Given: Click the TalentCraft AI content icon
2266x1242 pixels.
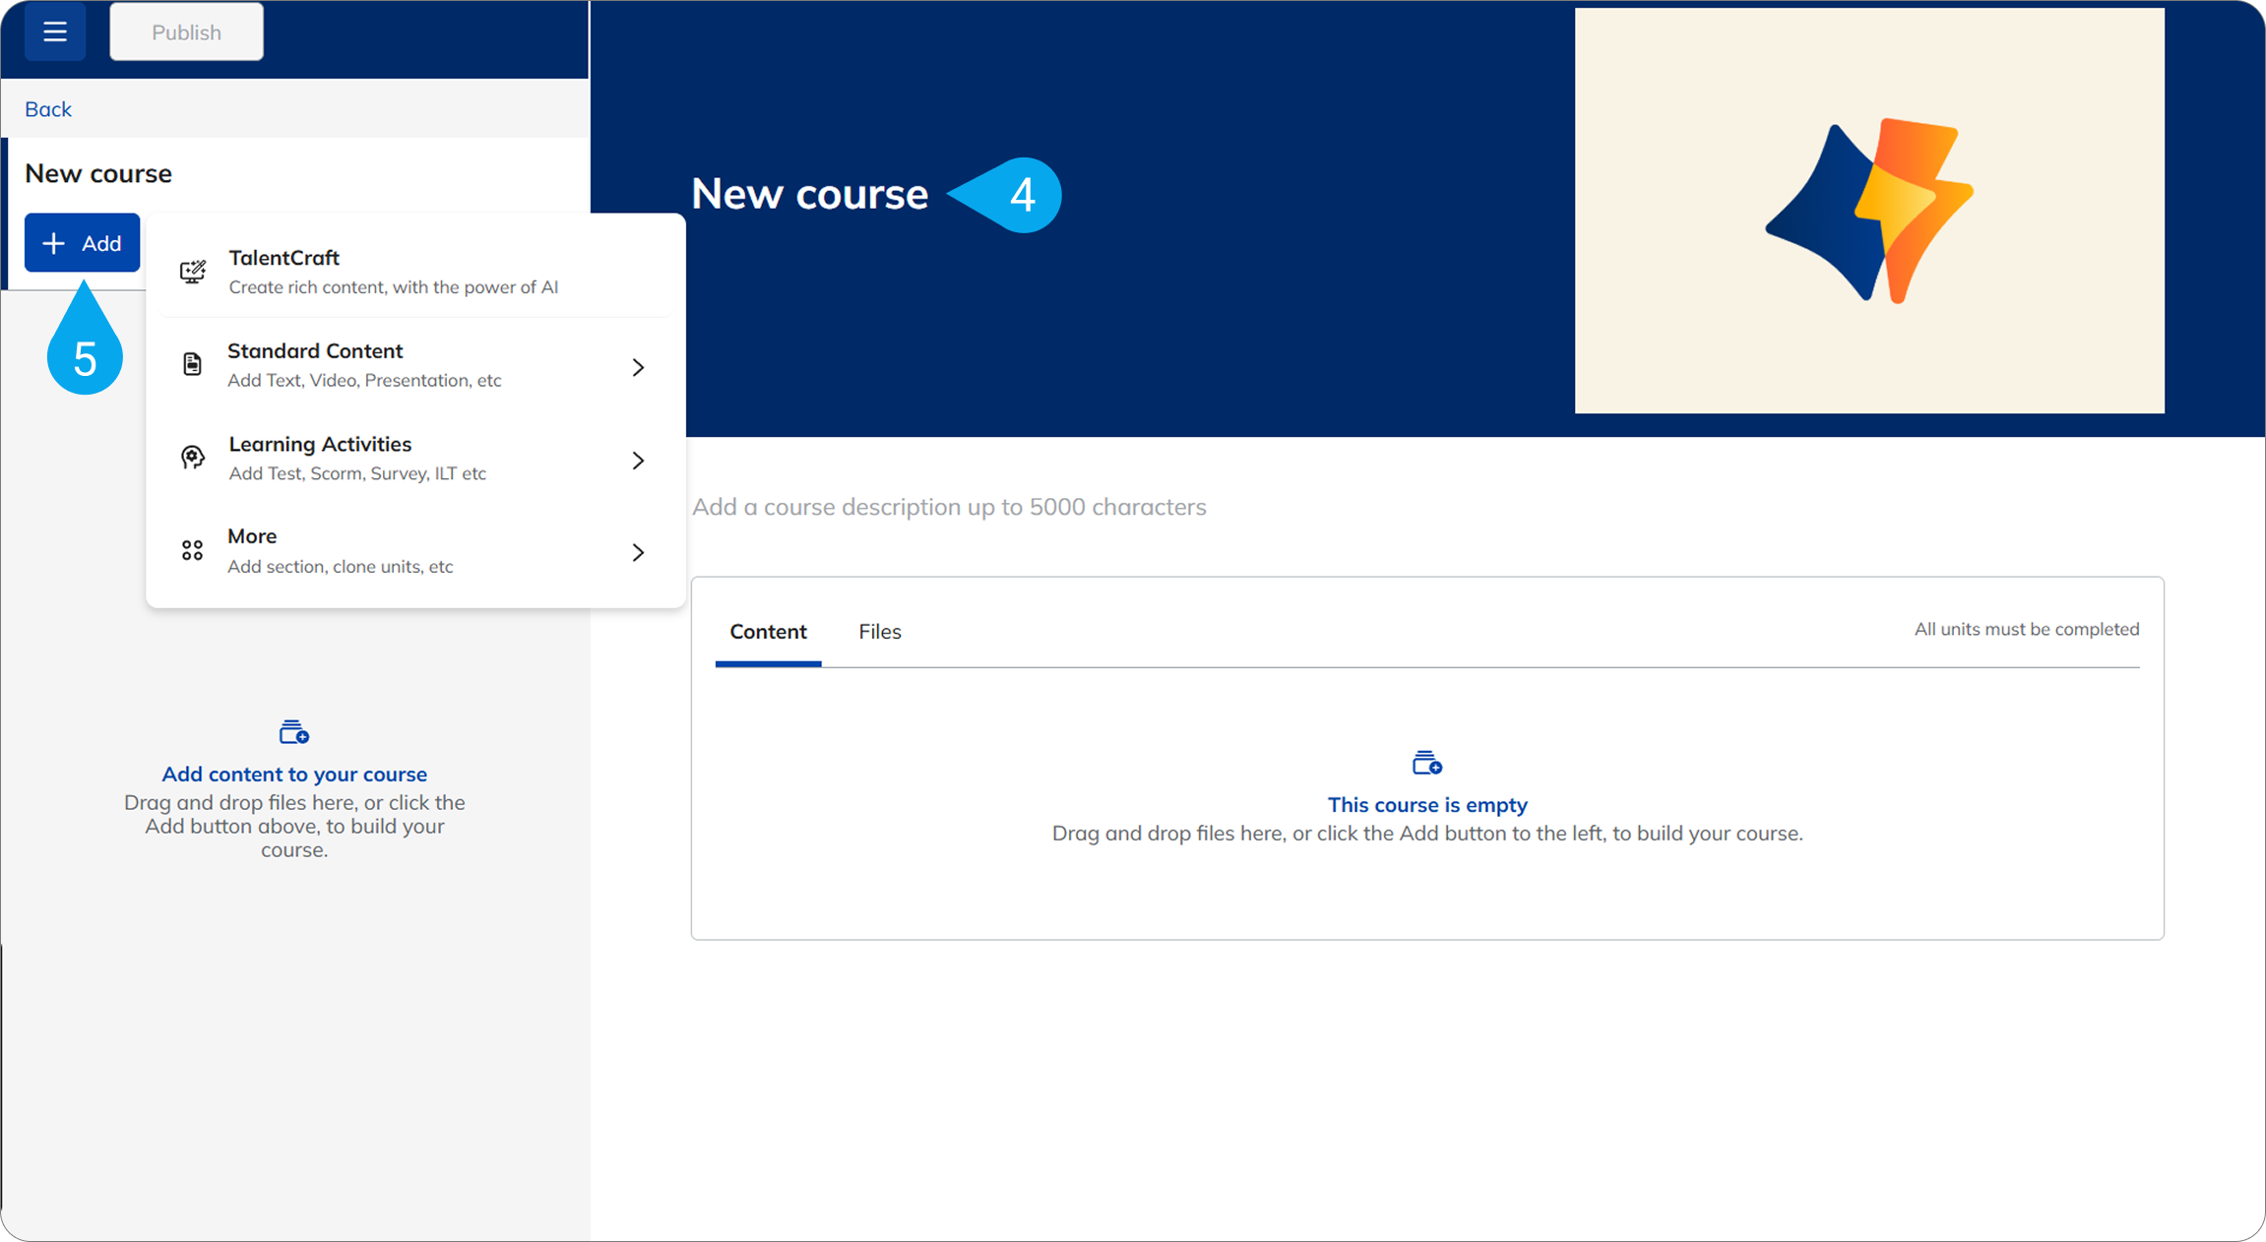Looking at the screenshot, I should 193,271.
